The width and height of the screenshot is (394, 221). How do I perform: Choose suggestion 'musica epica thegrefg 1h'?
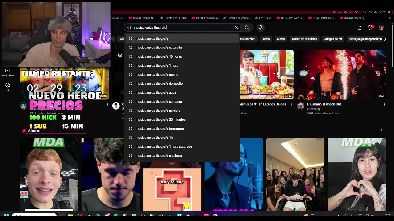click(182, 138)
